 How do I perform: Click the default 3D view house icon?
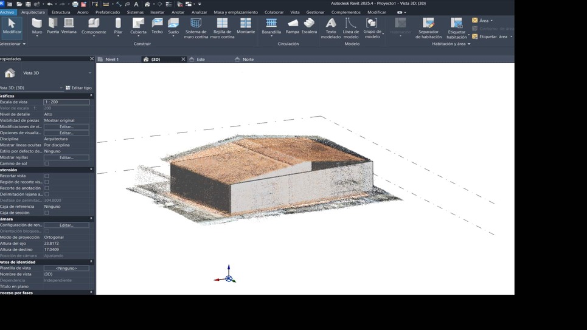click(147, 4)
